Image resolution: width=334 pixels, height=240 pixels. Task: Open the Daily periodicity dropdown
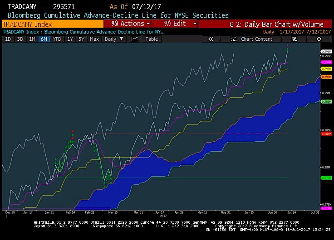tap(114, 39)
